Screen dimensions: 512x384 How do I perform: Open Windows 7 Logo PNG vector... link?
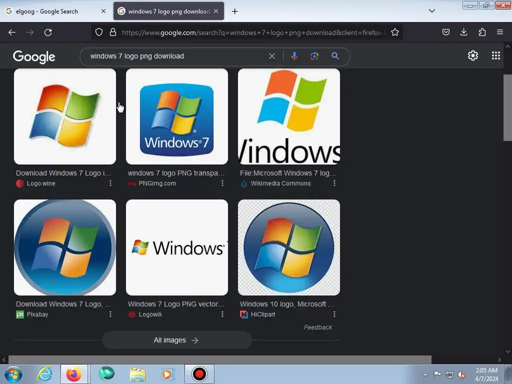(176, 304)
